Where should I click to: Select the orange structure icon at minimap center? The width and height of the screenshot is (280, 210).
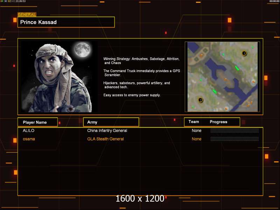(x=225, y=79)
